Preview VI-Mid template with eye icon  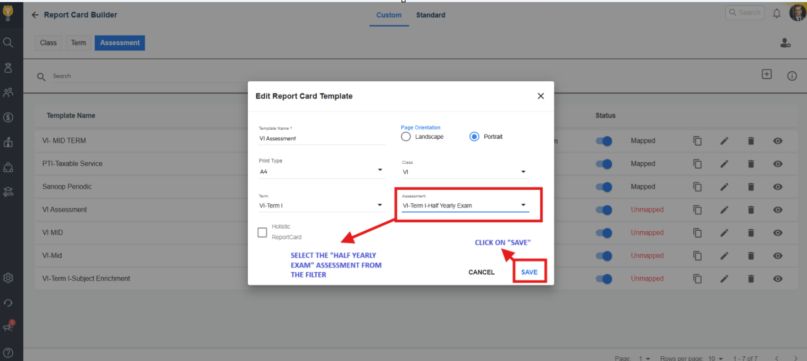[778, 256]
